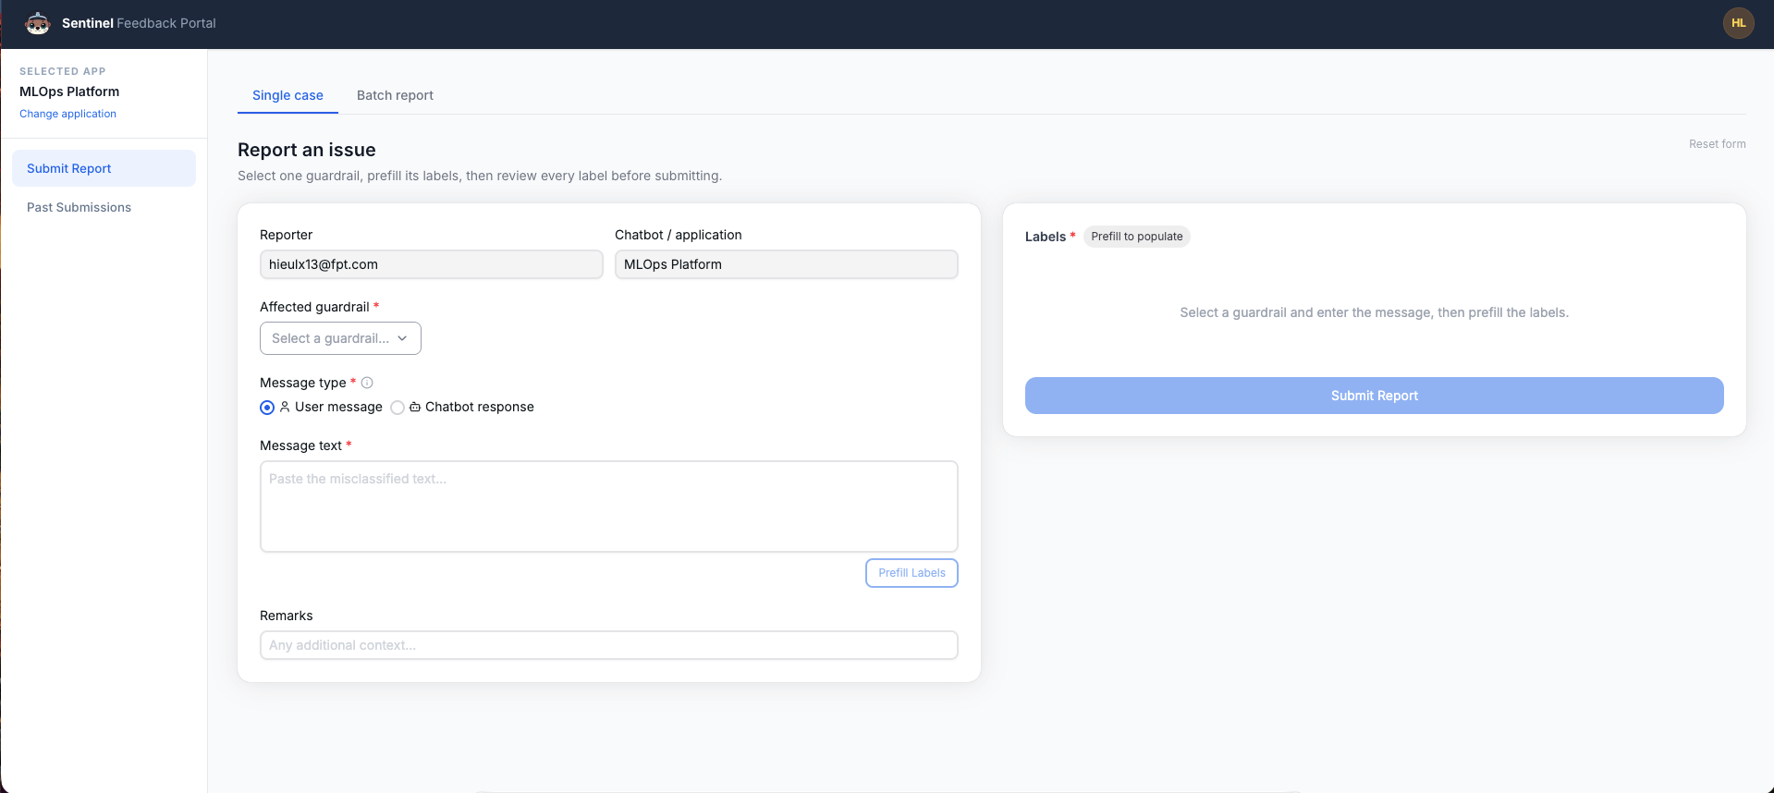Open the HL user avatar menu
This screenshot has height=793, width=1774.
pos(1738,23)
